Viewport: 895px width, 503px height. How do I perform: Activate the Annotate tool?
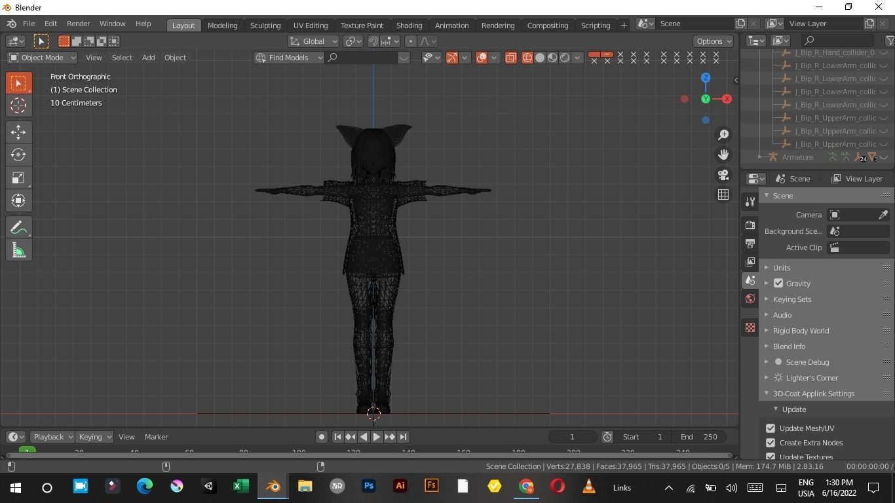[18, 227]
